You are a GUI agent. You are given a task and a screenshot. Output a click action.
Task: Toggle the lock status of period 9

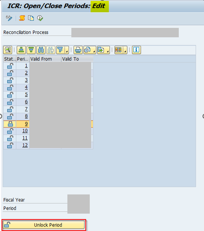click(x=10, y=124)
